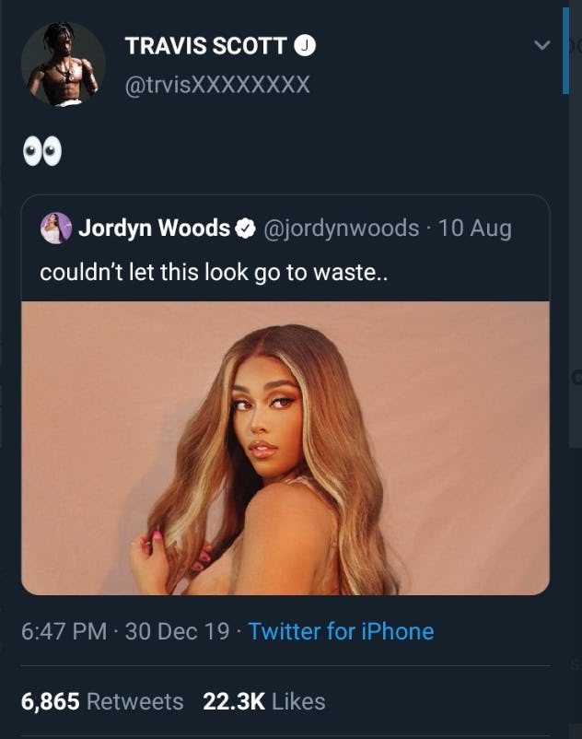The width and height of the screenshot is (582, 739).
Task: Open the Jordyn Woods display name
Action: pyautogui.click(x=154, y=229)
